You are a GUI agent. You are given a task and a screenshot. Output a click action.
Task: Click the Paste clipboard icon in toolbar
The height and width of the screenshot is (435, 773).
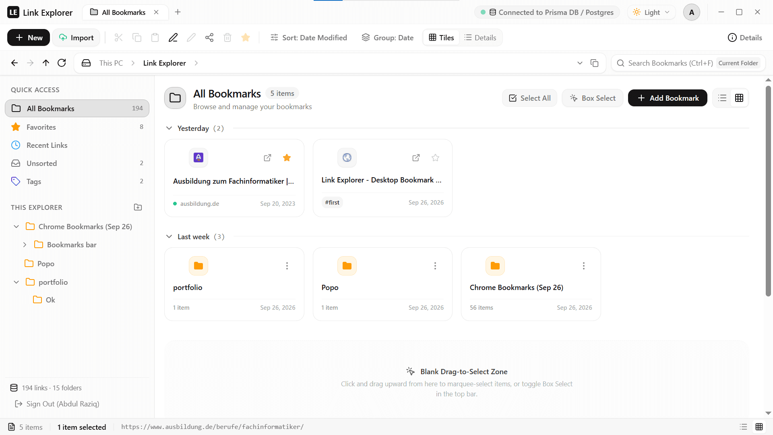pyautogui.click(x=155, y=37)
